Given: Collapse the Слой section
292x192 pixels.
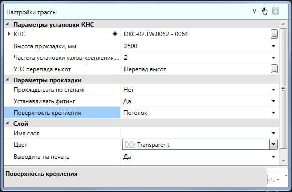Looking at the screenshot, I should (x=7, y=123).
